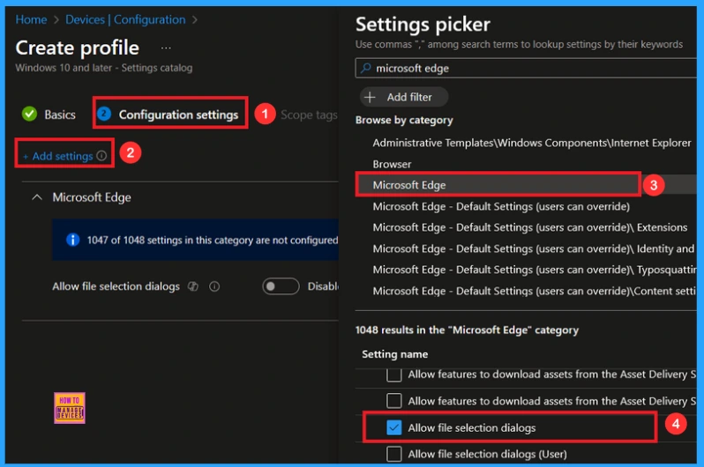
Task: Select the Default Settings Extensions category
Action: [x=530, y=227]
